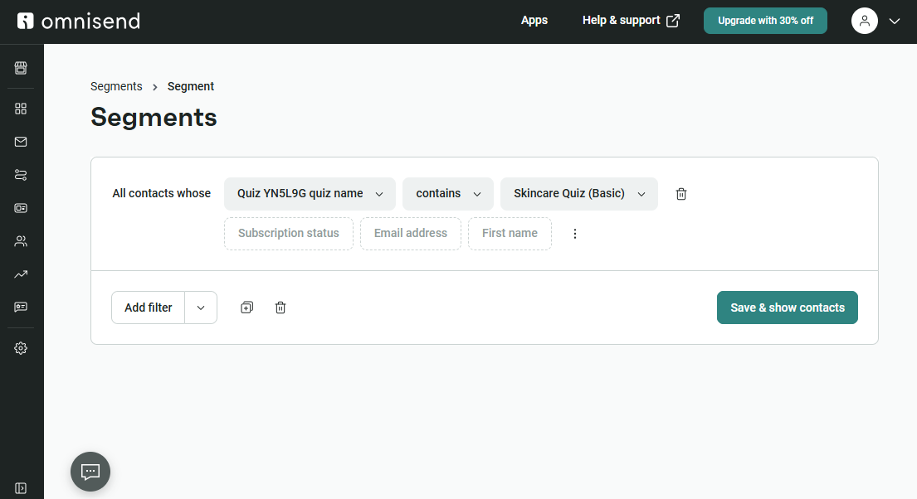The image size is (917, 499).
Task: Open more suggestions three-dot menu
Action: pyautogui.click(x=575, y=234)
